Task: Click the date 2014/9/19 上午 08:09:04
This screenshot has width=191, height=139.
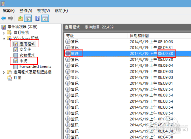Action: pos(151,65)
